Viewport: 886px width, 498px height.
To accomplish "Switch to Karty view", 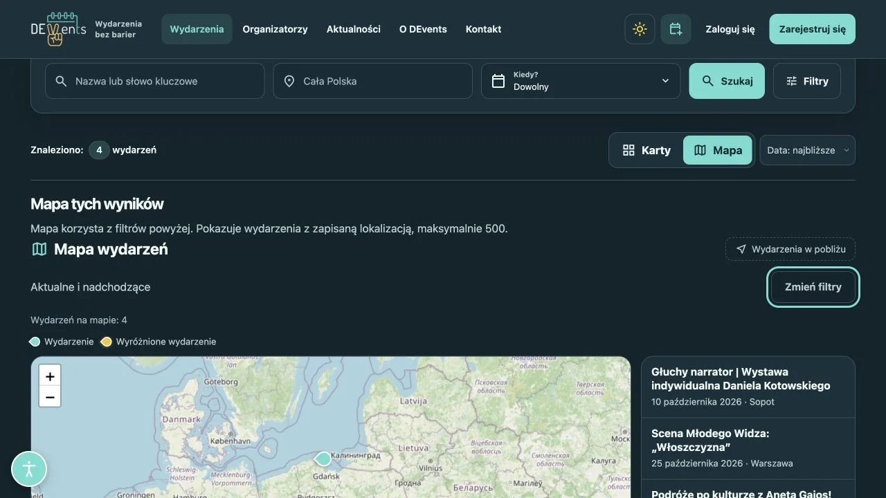I will click(x=647, y=150).
